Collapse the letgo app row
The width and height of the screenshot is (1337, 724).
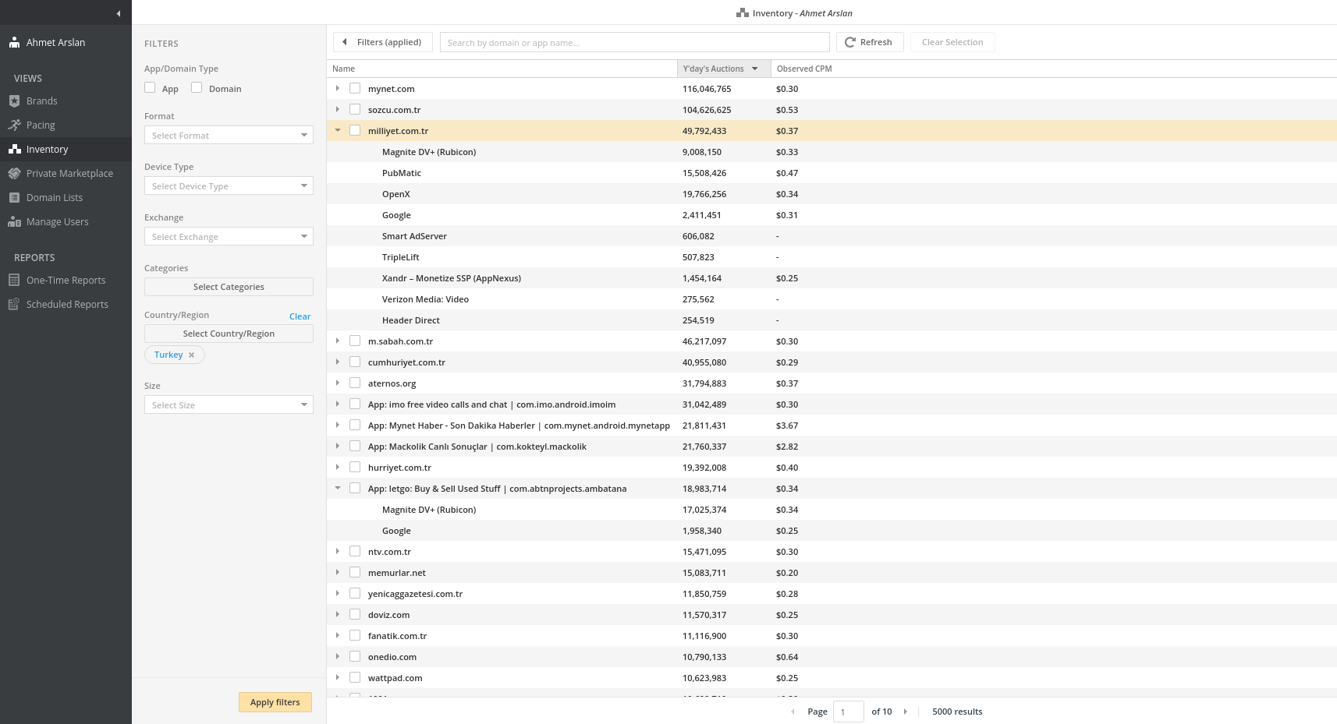pyautogui.click(x=338, y=488)
